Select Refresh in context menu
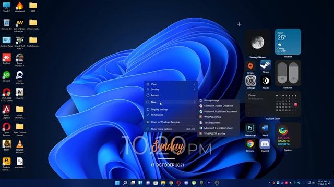334x187 pixels. point(171,95)
